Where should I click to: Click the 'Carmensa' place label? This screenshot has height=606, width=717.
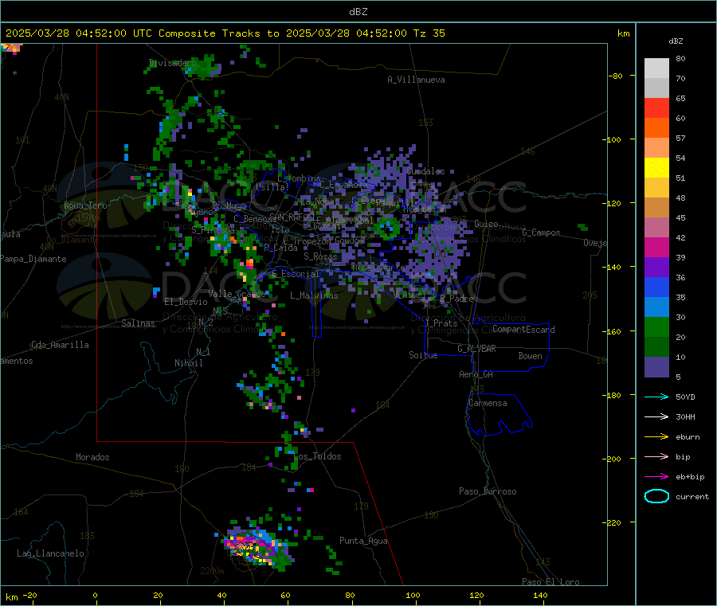(488, 403)
